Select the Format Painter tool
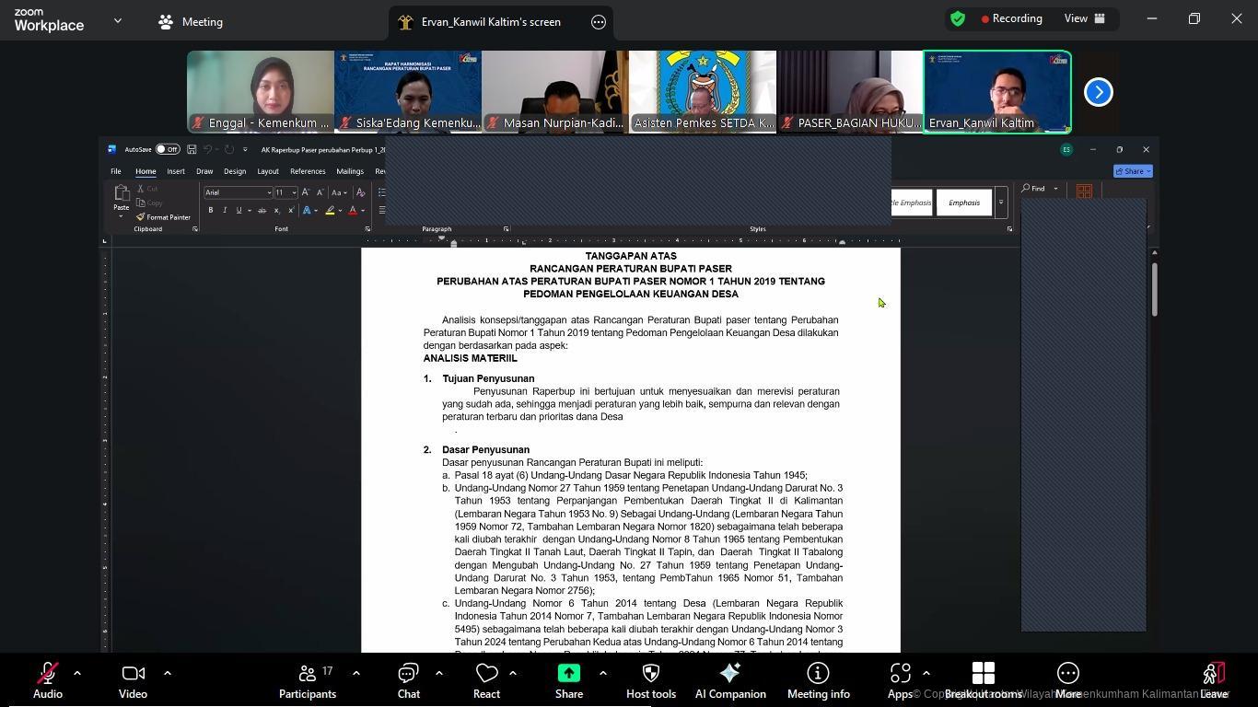1258x707 pixels. (163, 217)
